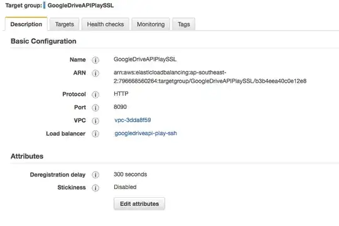Click the Attributes section heading
Viewport: 339px width, 226px height.
27,156
